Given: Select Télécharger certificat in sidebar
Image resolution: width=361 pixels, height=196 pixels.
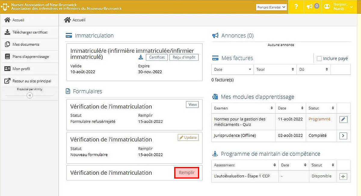Looking at the screenshot, I should (x=30, y=32).
